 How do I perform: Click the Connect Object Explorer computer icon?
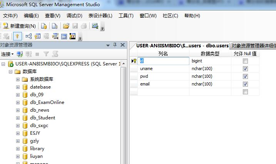pyautogui.click(x=20, y=54)
